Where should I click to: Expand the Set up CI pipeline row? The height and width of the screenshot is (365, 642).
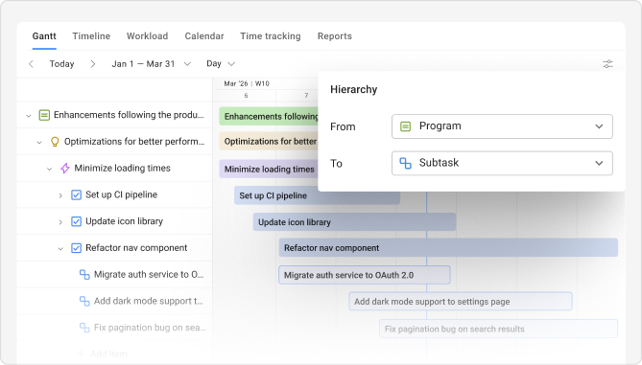(x=60, y=195)
